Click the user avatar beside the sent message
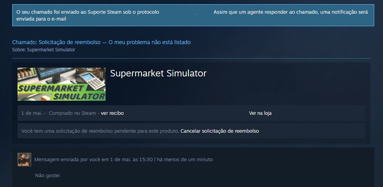 [24, 160]
